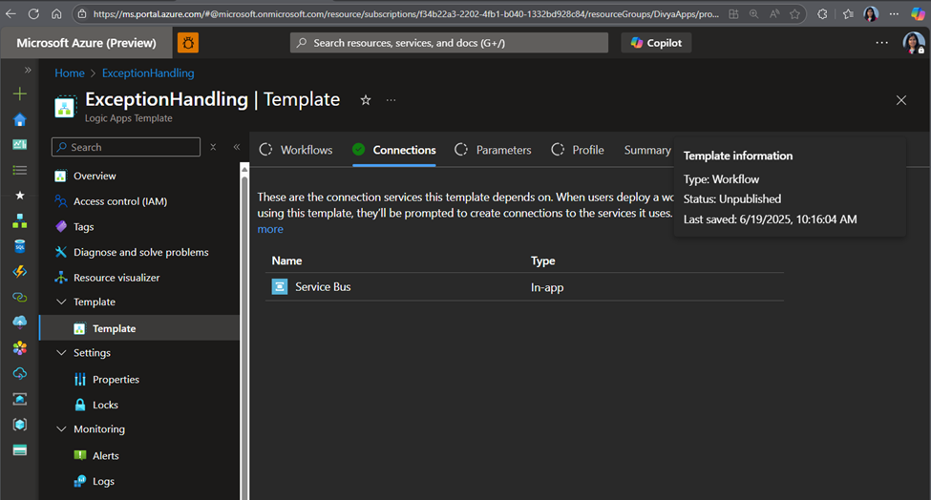Click the green plus create resource icon

coord(20,94)
